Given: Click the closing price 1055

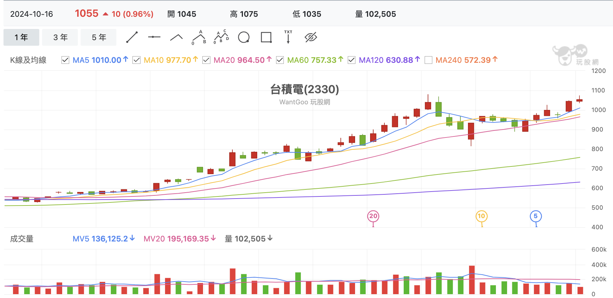Looking at the screenshot, I should tap(87, 13).
